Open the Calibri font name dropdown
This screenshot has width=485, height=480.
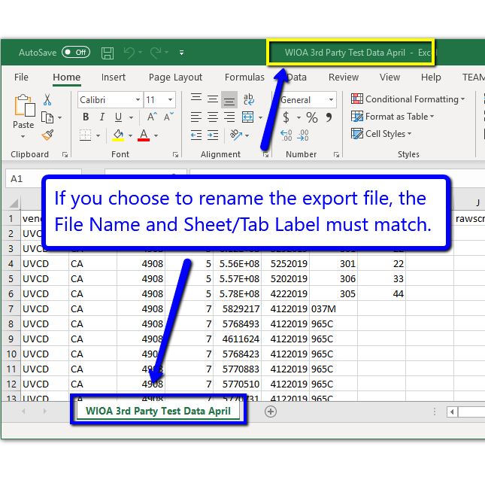pos(138,100)
